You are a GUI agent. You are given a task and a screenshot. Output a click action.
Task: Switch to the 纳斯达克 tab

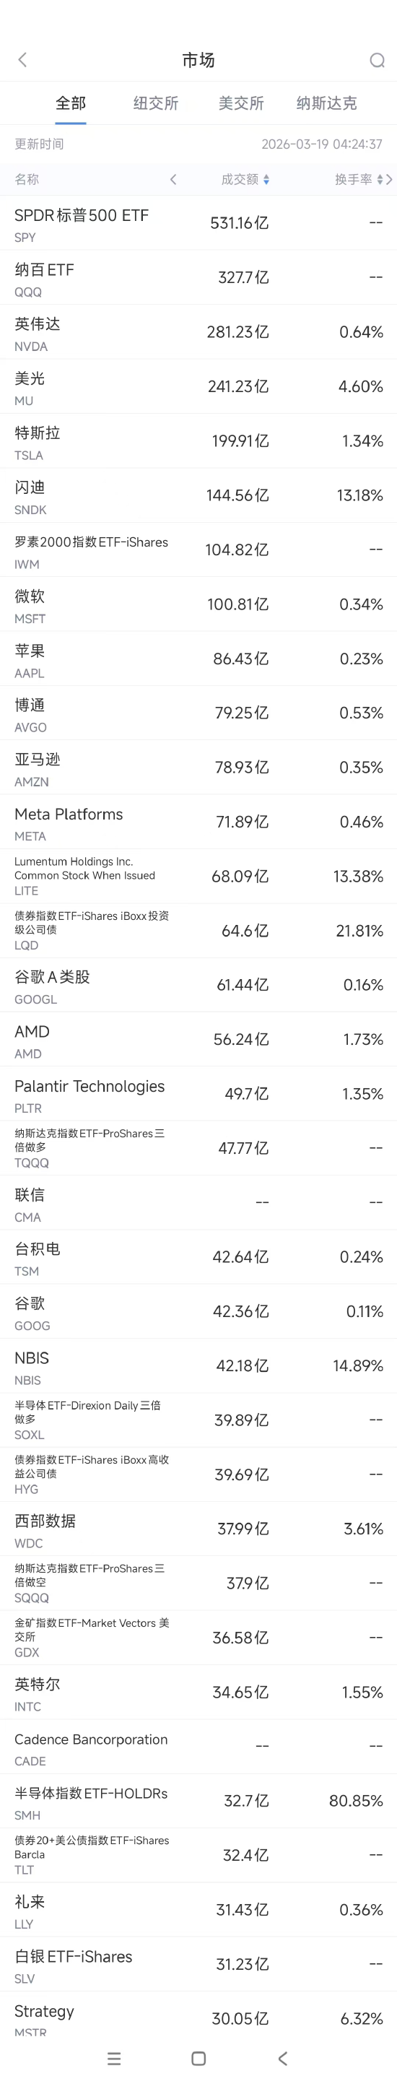tap(327, 103)
